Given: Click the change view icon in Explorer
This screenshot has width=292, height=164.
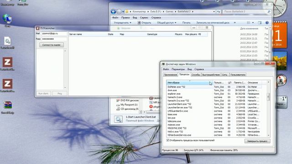Looking at the screenshot, I should tap(248, 23).
